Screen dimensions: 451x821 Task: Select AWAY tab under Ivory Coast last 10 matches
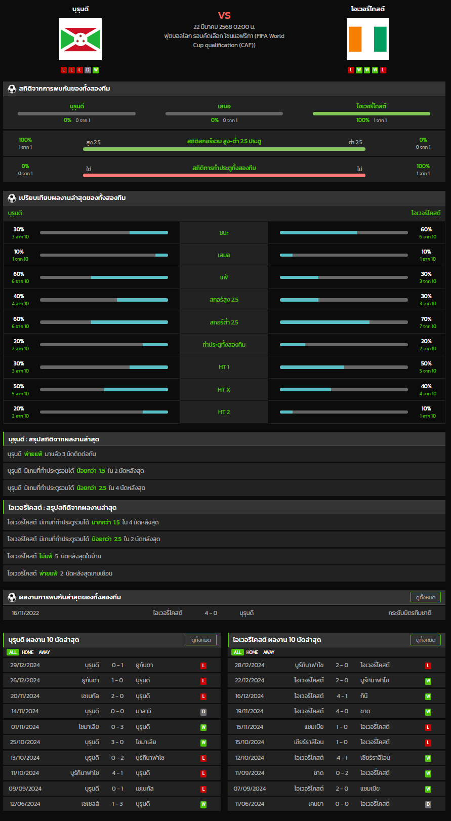269,652
